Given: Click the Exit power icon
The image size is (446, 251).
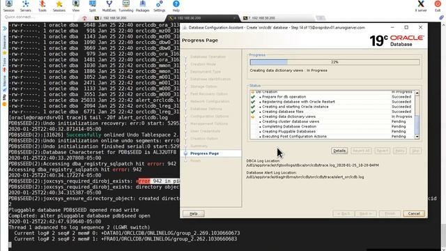Looking at the screenshot, I should 438,6.
